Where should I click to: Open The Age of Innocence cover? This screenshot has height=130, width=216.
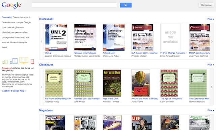pyautogui.click(x=169, y=83)
